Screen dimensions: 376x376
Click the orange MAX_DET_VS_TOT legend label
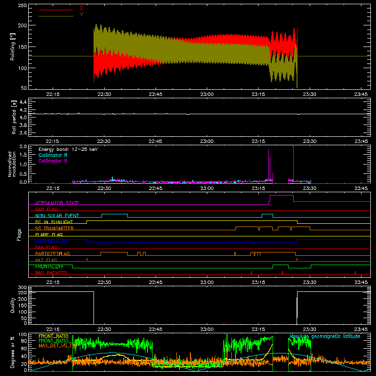click(58, 345)
